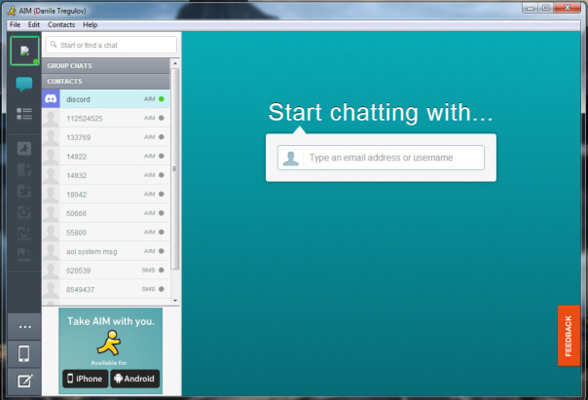Select contact 112524525
This screenshot has height=400, width=588.
point(106,118)
